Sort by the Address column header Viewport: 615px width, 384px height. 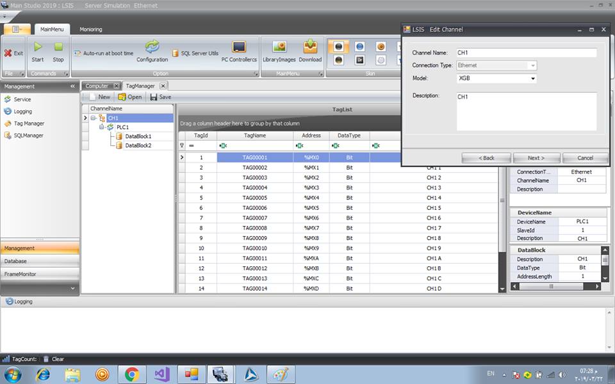pos(311,136)
